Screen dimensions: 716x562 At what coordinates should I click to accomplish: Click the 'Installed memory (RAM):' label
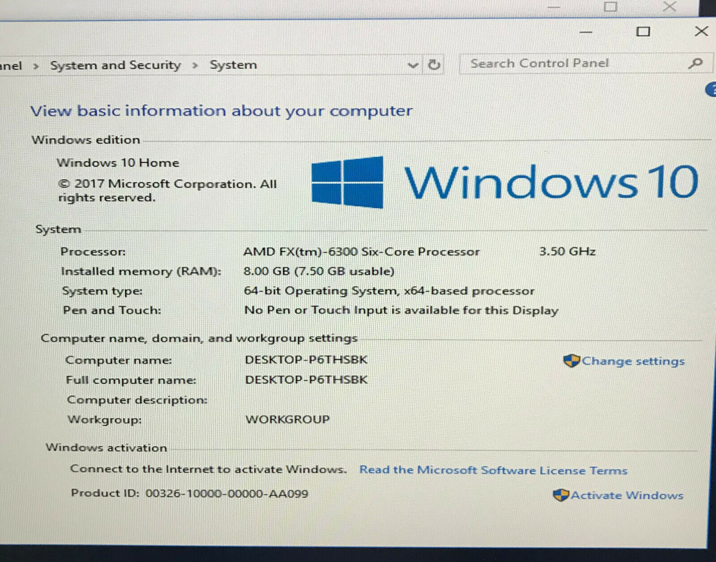click(x=141, y=271)
